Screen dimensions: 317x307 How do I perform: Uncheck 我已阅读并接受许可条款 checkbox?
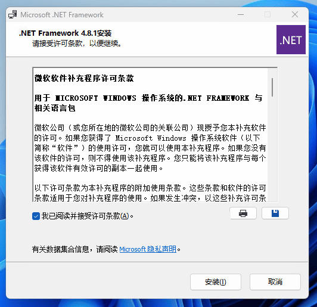pos(36,216)
